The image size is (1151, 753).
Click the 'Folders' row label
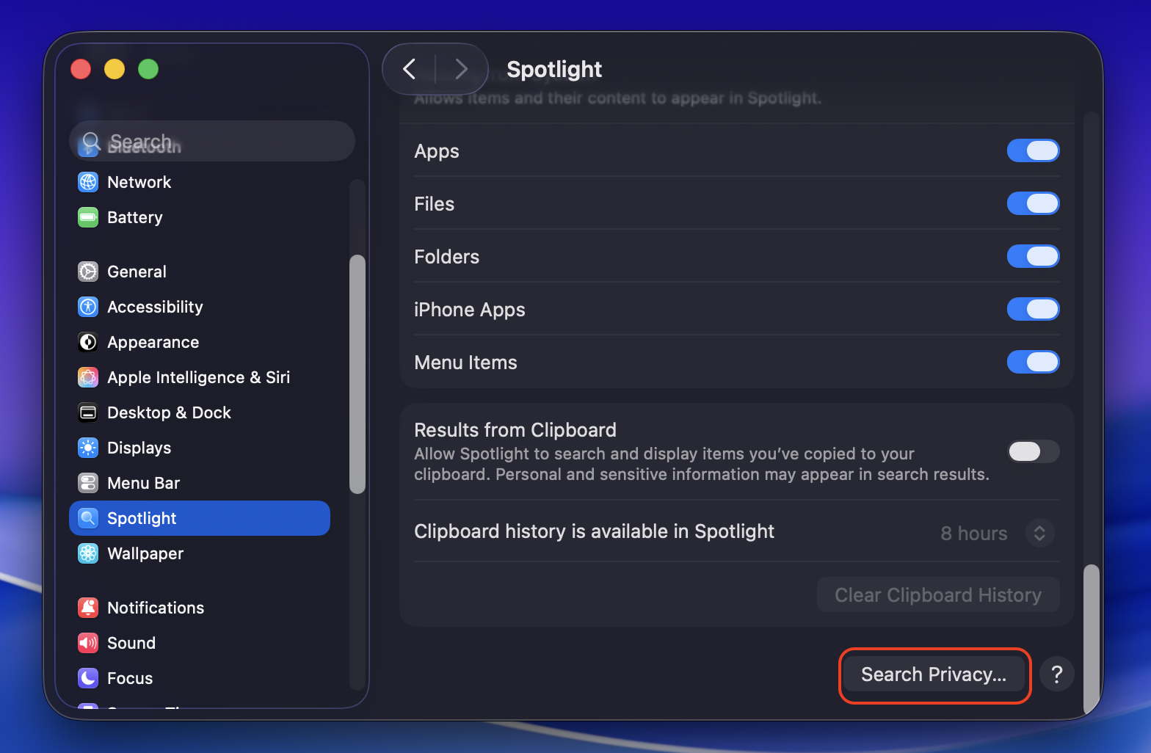pos(446,257)
